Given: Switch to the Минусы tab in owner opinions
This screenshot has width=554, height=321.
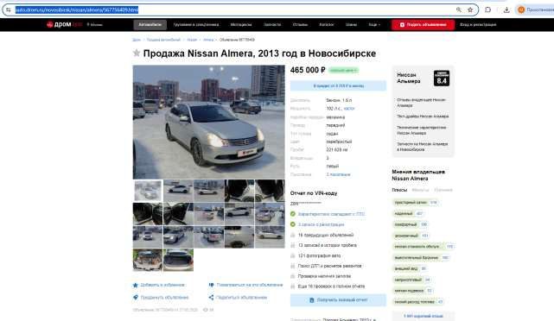Looking at the screenshot, I should [x=420, y=190].
